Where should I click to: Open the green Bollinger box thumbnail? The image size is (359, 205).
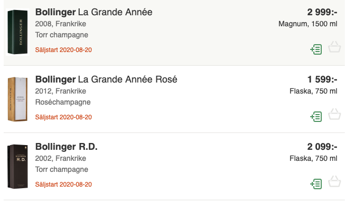tap(18, 32)
